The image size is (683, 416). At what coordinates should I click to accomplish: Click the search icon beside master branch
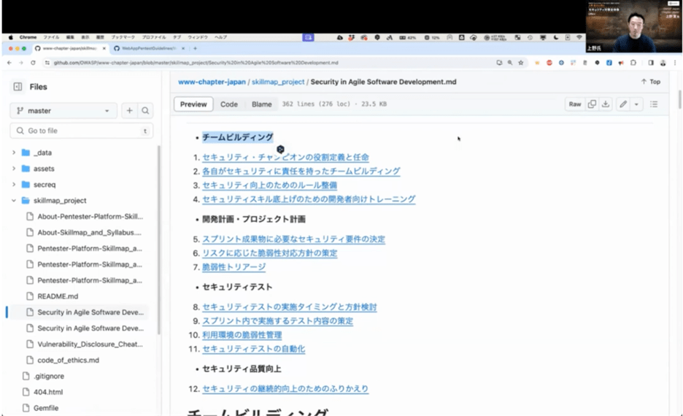point(145,111)
